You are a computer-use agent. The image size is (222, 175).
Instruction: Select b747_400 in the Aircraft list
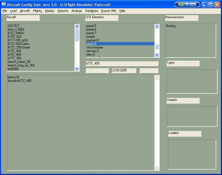click(x=14, y=55)
